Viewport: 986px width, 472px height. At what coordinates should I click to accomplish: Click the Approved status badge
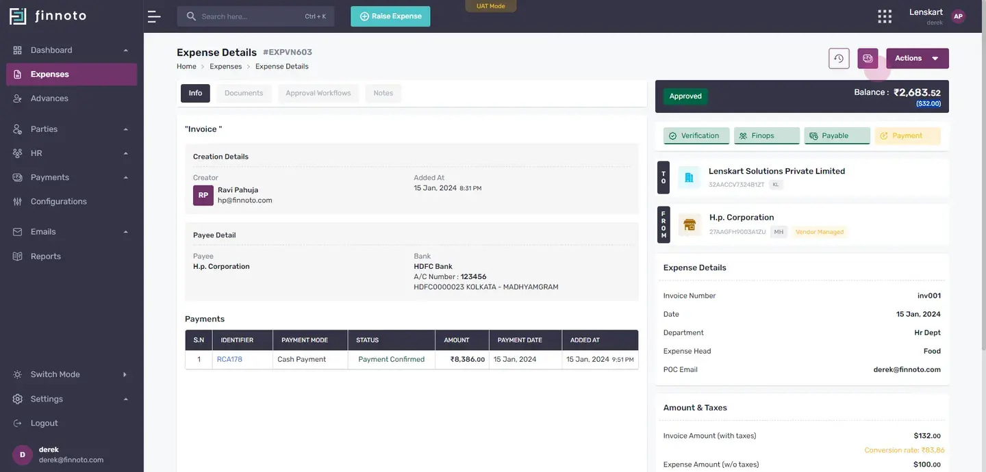(x=685, y=96)
